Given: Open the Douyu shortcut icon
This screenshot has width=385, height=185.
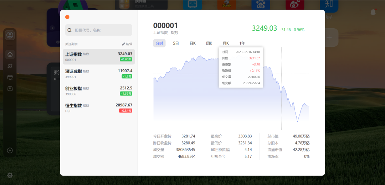Looking at the screenshot, I should (227, 4).
